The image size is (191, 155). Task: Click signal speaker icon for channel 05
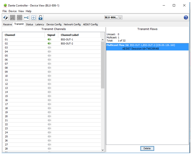click(49, 55)
